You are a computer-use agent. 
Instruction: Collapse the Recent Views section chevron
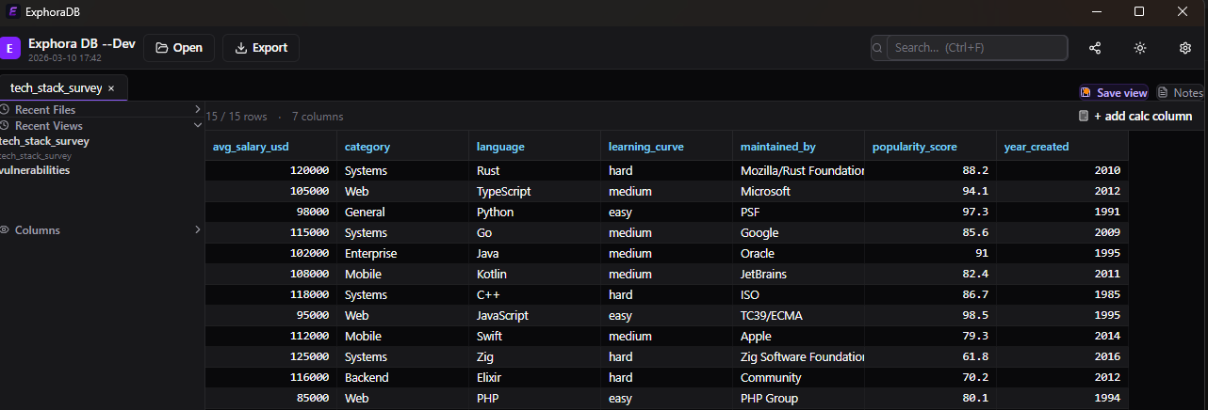197,126
